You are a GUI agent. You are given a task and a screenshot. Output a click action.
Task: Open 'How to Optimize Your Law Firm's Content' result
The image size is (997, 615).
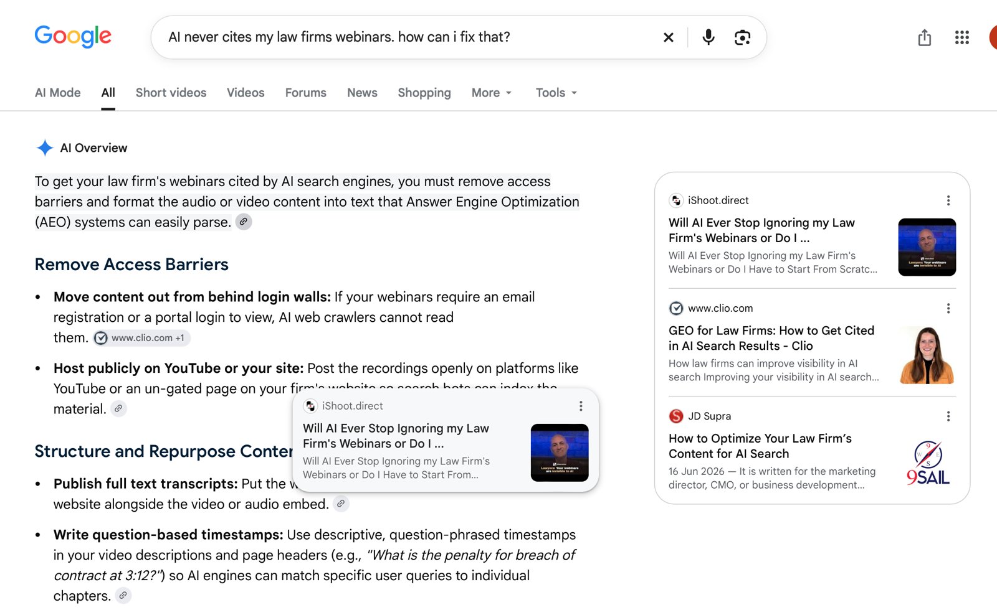(760, 446)
